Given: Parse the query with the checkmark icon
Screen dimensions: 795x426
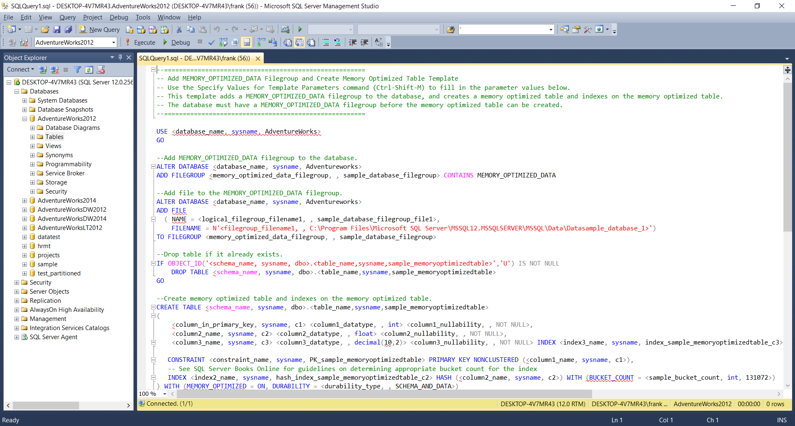Looking at the screenshot, I should 212,42.
